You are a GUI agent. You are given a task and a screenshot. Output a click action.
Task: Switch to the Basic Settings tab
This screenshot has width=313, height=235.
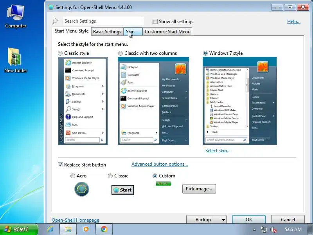[x=107, y=32]
